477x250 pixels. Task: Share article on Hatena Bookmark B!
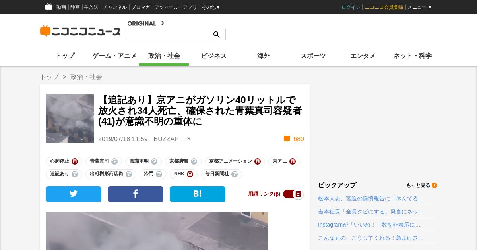[x=198, y=194]
